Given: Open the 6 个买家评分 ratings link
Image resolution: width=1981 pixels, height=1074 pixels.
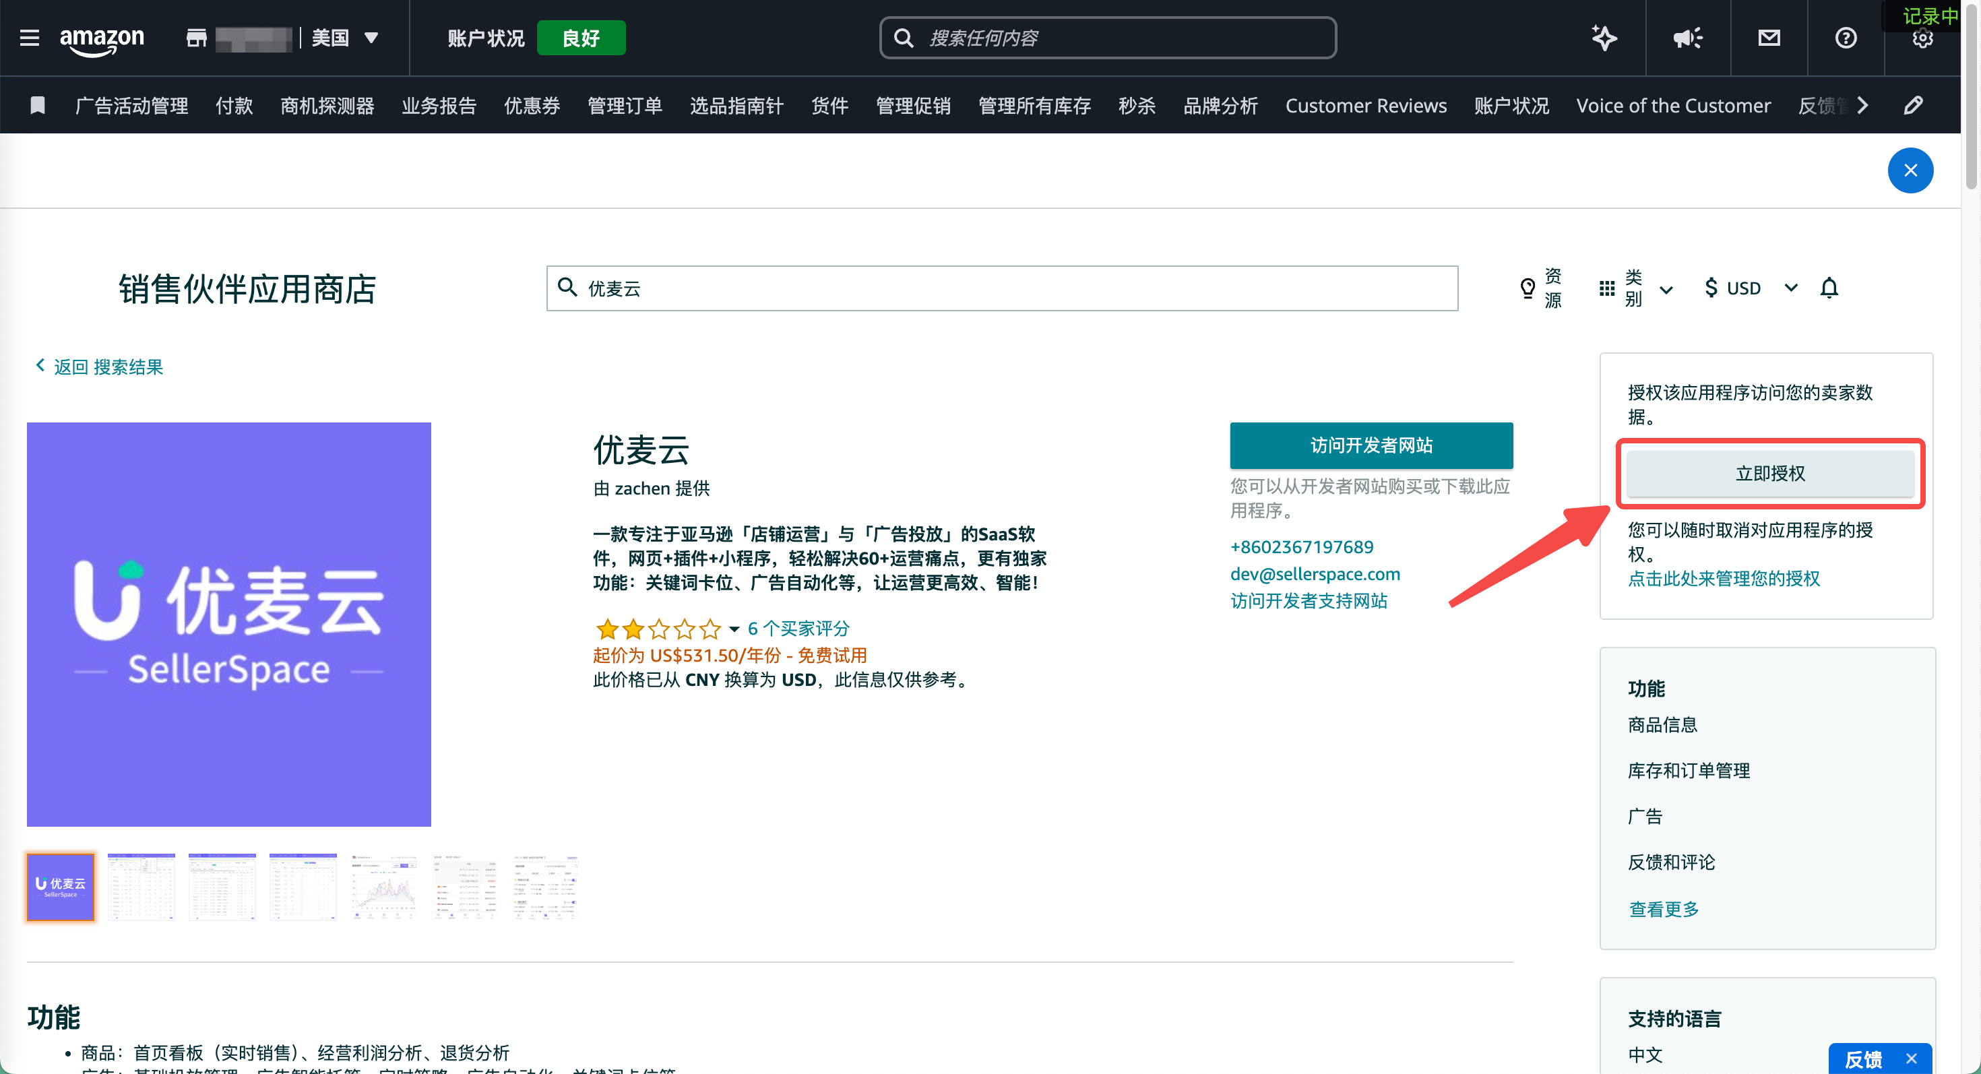Looking at the screenshot, I should 798,628.
